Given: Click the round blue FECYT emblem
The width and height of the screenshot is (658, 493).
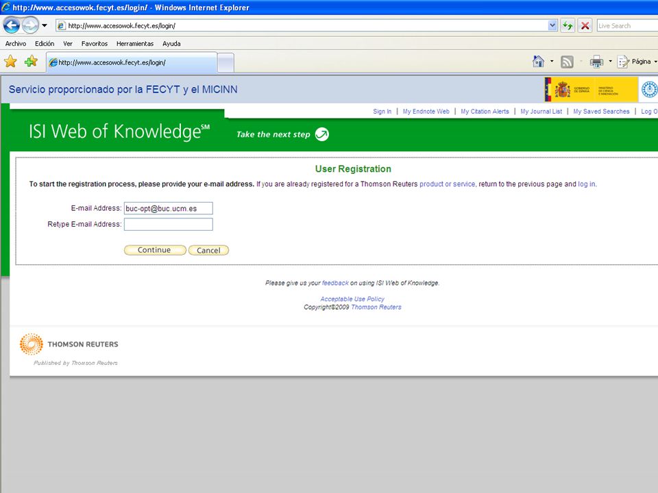Looking at the screenshot, I should [649, 89].
